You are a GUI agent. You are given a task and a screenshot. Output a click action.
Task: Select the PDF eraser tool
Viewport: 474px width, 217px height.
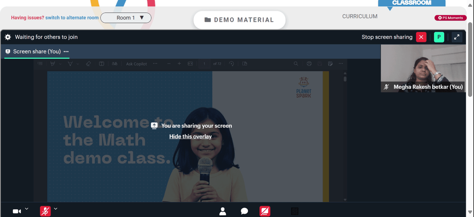[88, 64]
